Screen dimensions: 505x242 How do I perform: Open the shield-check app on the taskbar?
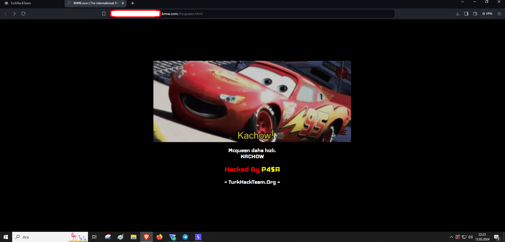[172, 237]
